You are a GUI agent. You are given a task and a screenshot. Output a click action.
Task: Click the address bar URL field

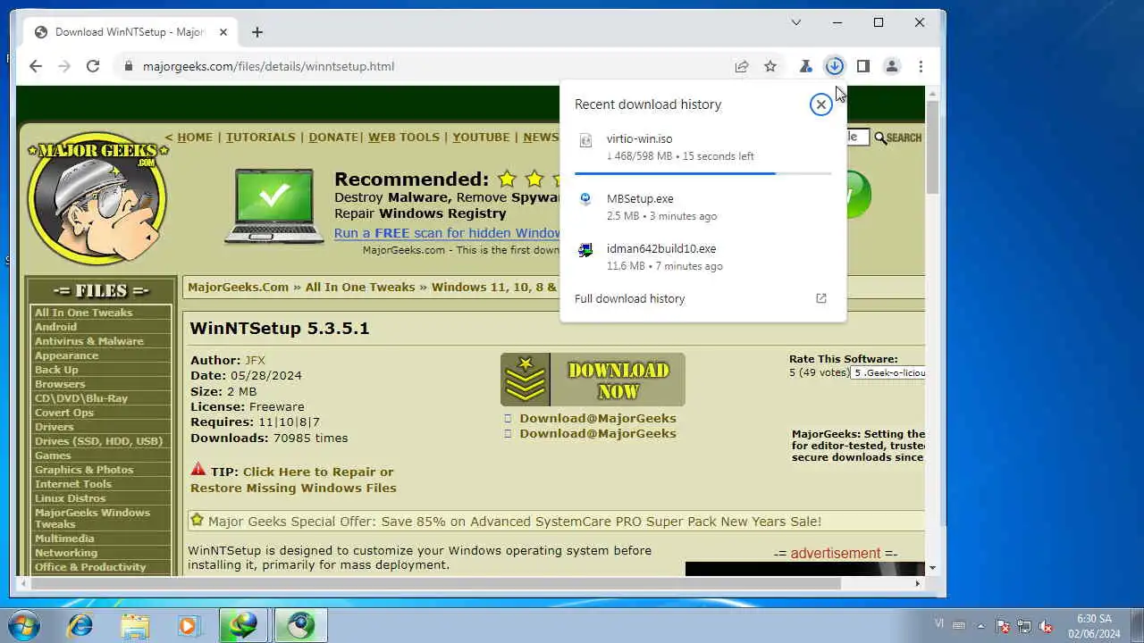tap(429, 66)
